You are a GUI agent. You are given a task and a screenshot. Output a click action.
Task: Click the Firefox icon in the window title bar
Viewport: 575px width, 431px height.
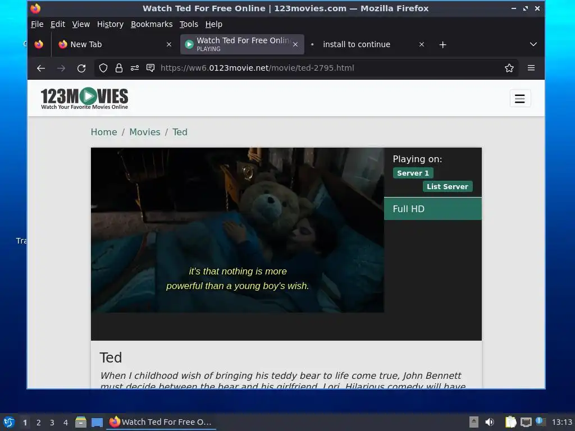[35, 8]
